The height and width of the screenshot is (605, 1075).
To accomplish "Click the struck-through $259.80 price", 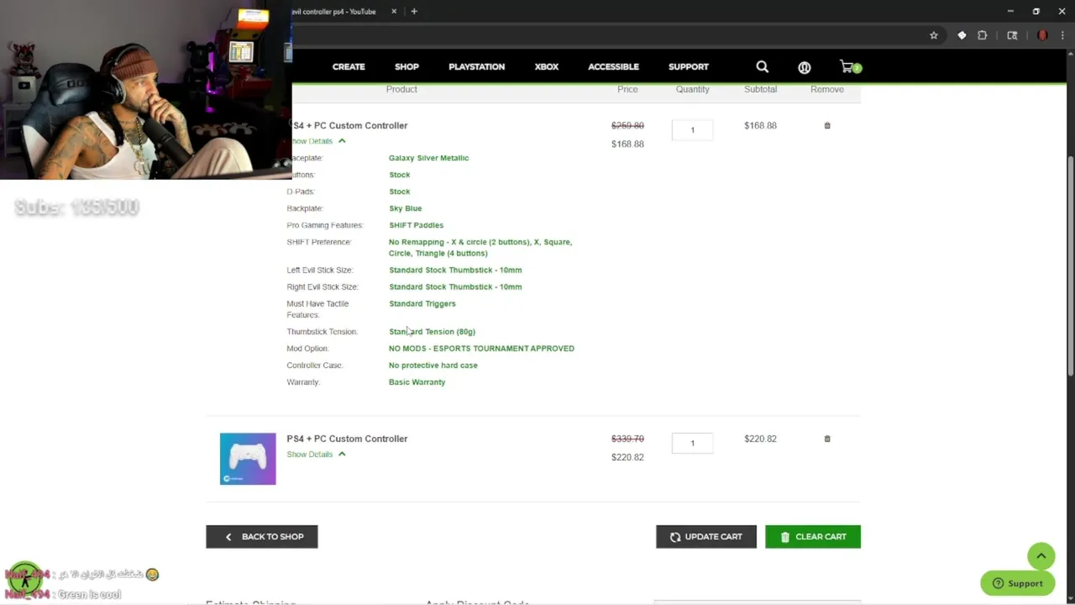I will click(627, 125).
